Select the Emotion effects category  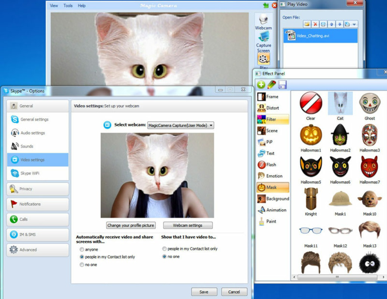[273, 176]
